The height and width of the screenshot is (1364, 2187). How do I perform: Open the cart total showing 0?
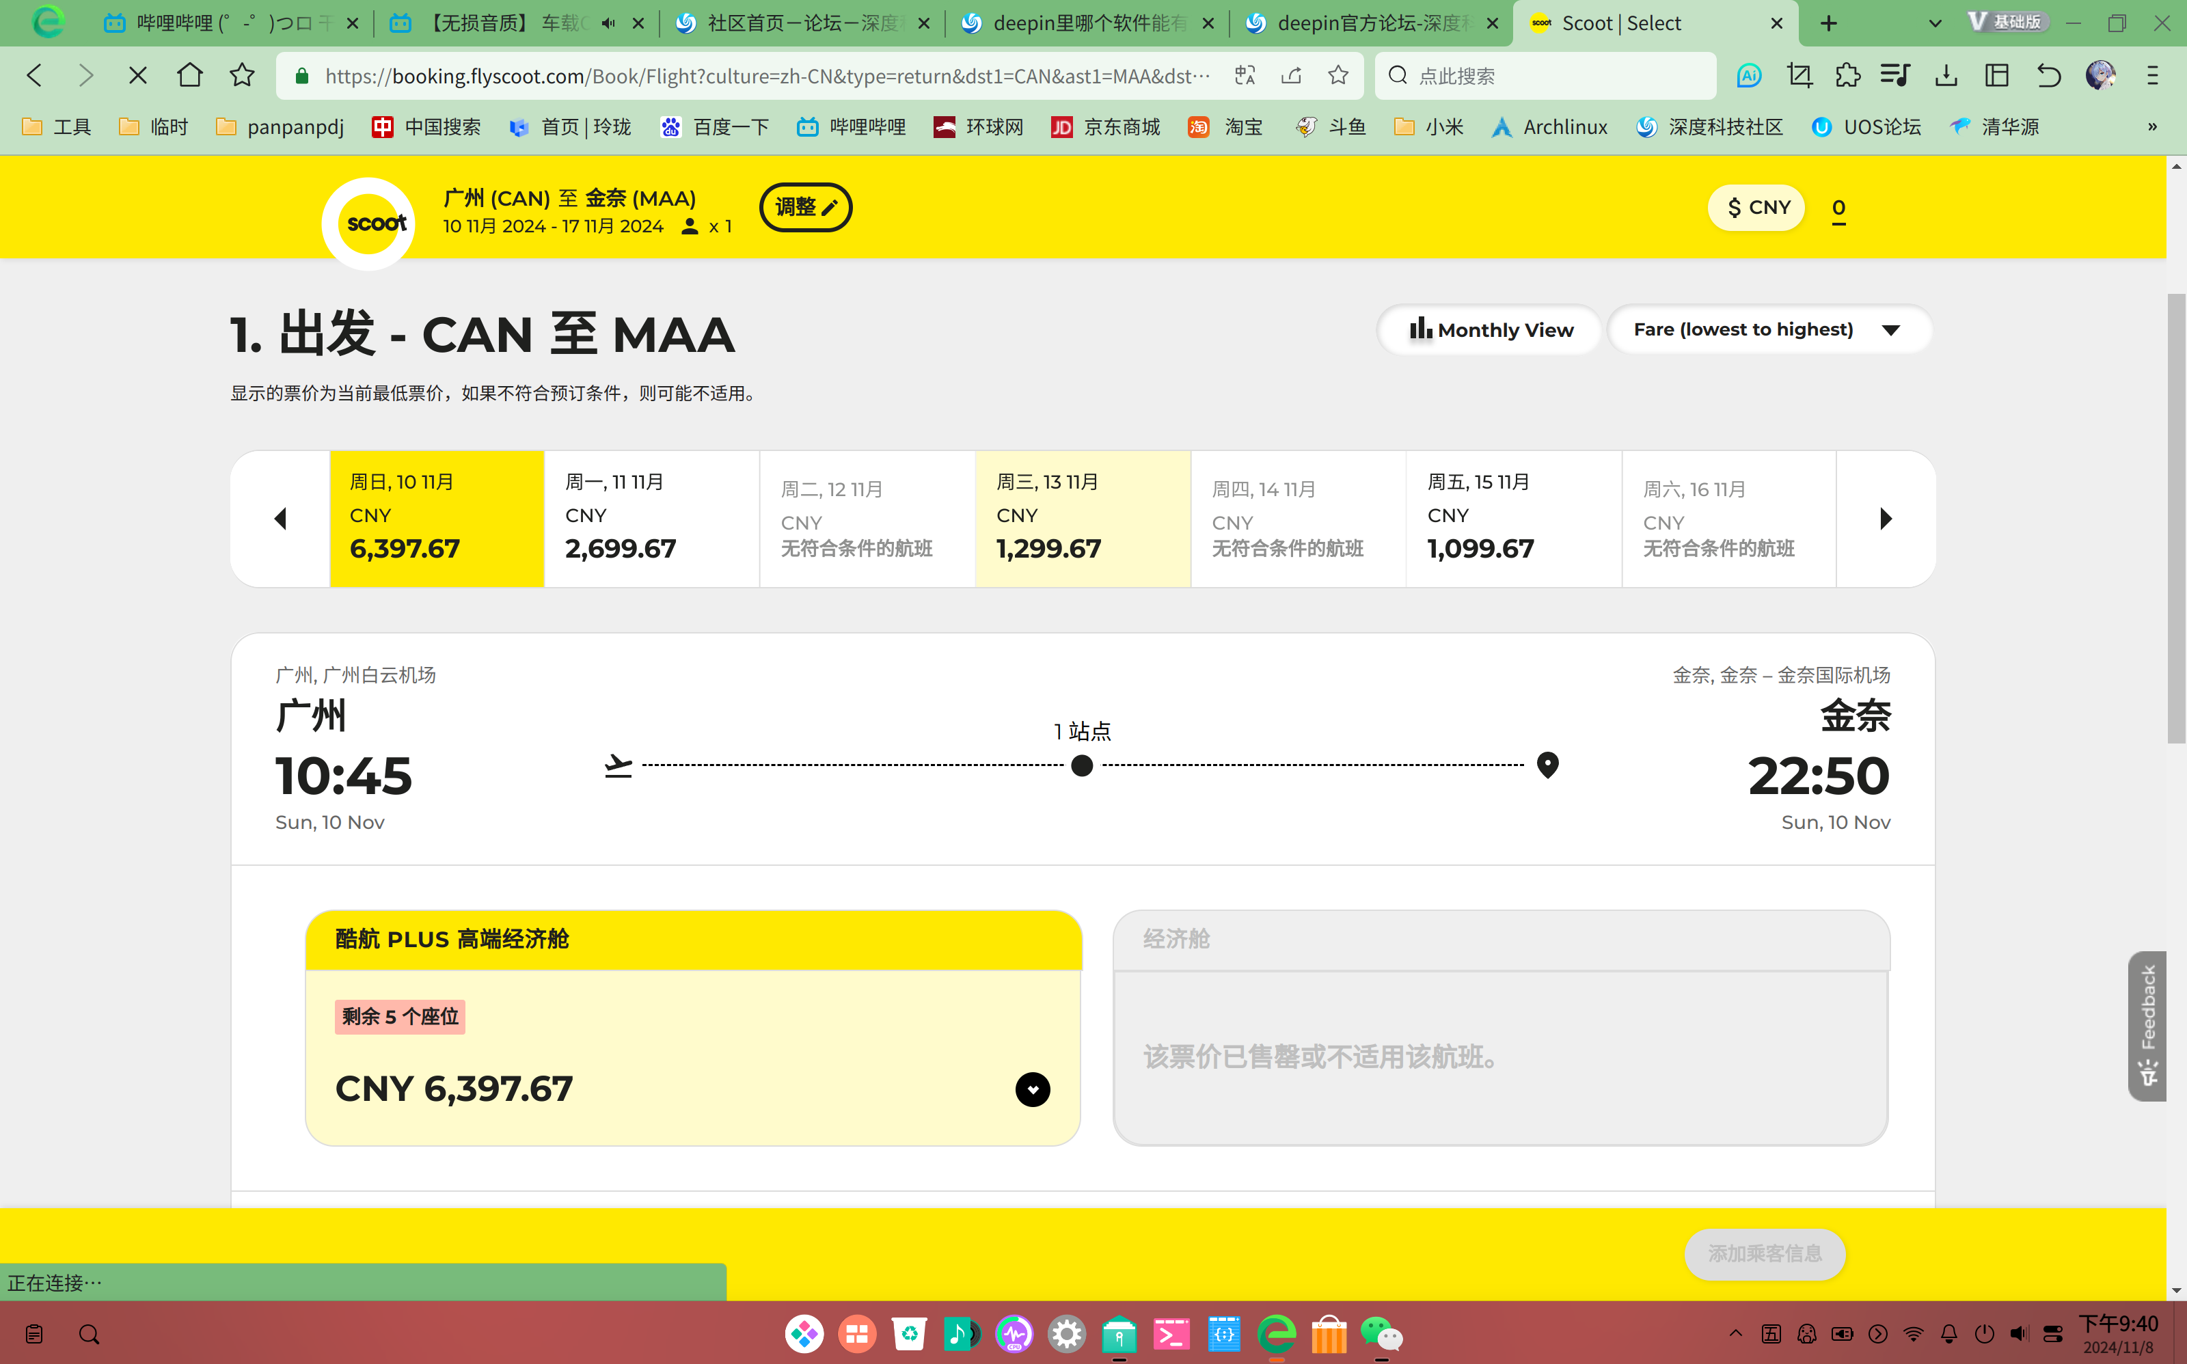[1838, 208]
